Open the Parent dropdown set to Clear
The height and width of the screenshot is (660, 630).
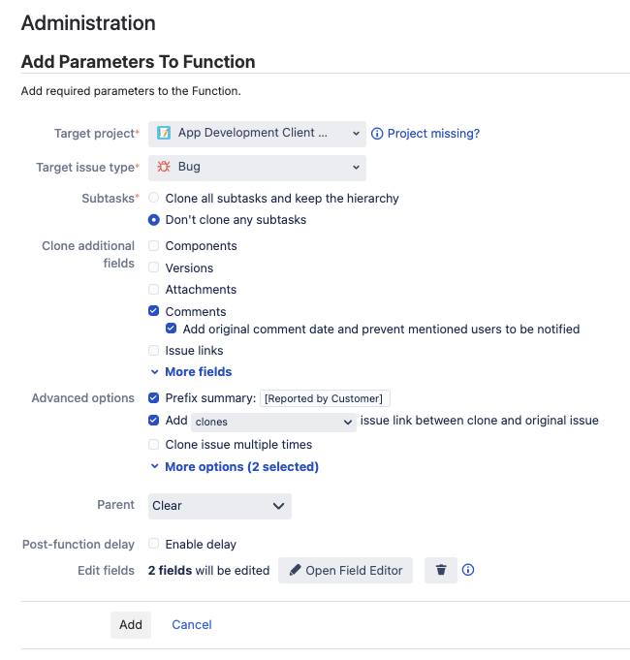tap(220, 506)
